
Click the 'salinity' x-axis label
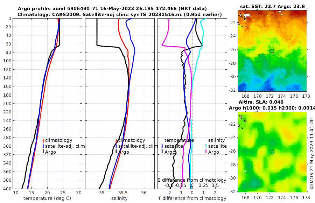(120, 198)
